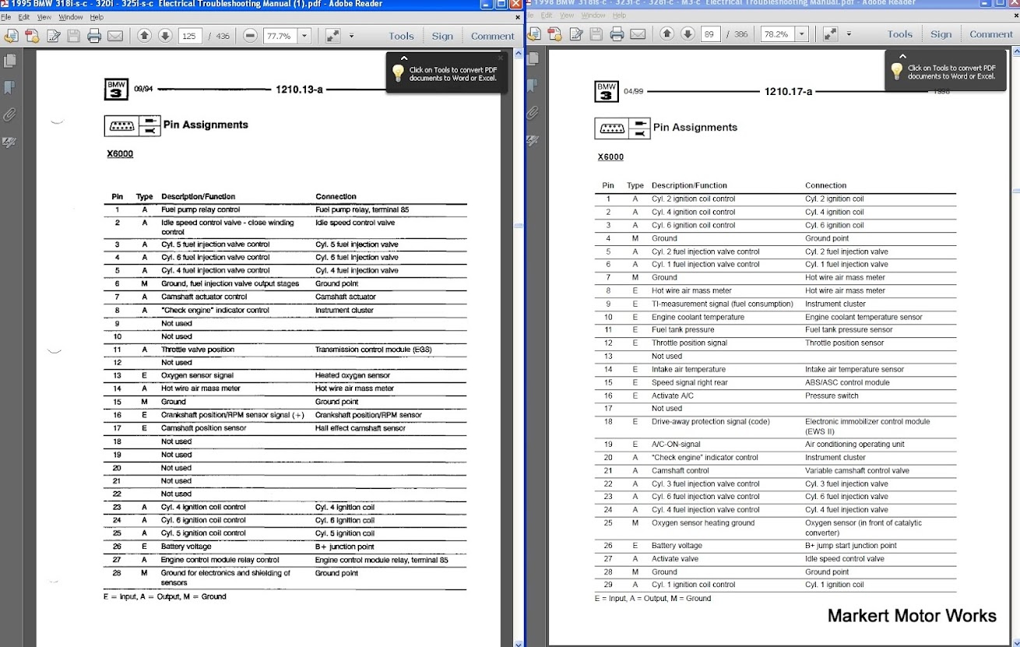1020x647 pixels.
Task: Click 'Drive-away protection signal (code)' text
Action: [711, 422]
